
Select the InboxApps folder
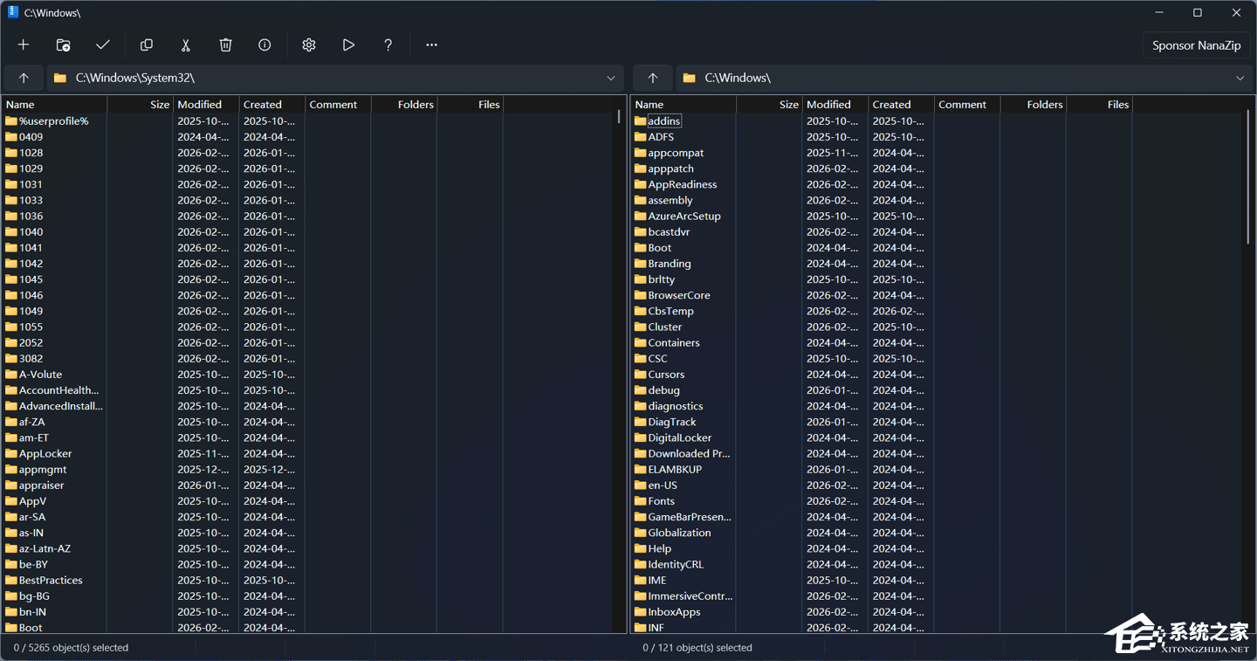(x=674, y=611)
